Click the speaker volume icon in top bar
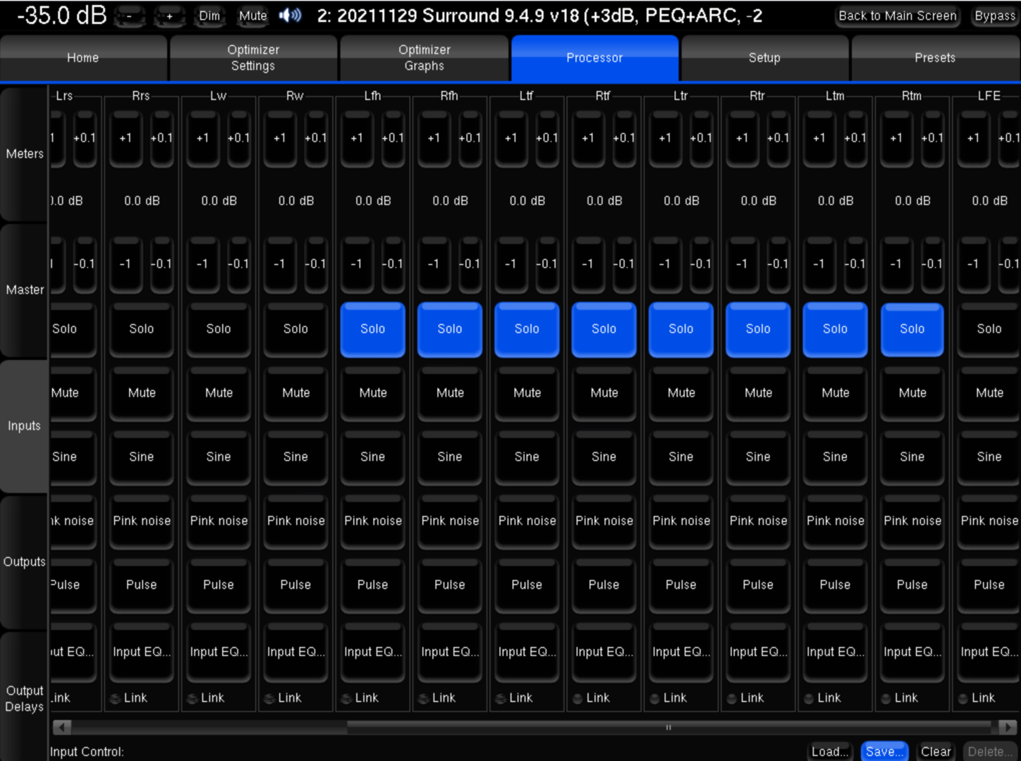Image resolution: width=1021 pixels, height=761 pixels. point(290,16)
